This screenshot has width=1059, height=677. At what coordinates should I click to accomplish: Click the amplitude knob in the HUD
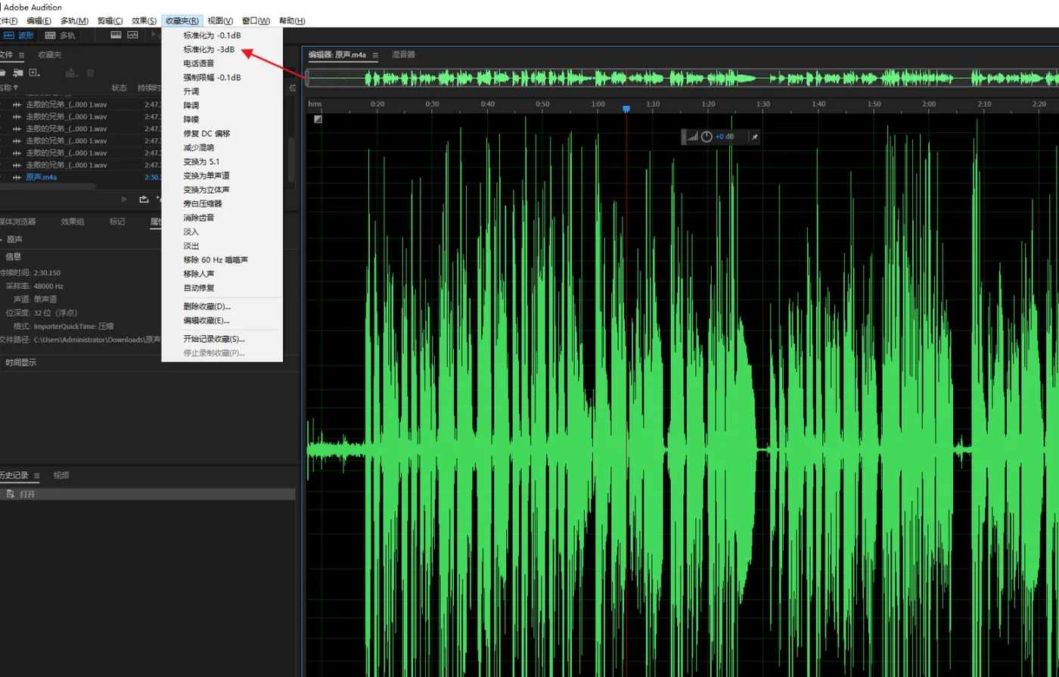707,137
